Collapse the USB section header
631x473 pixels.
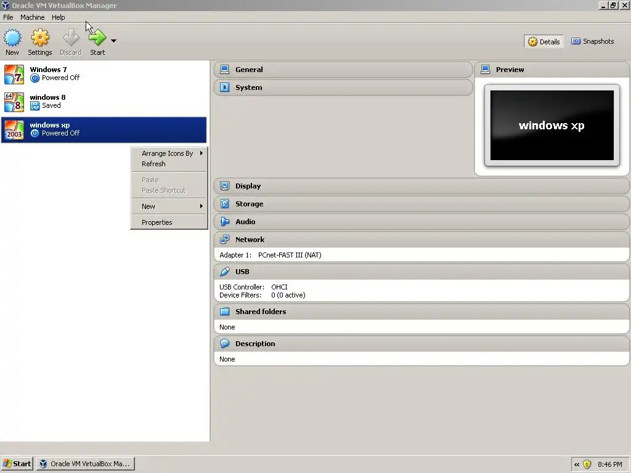pos(421,272)
